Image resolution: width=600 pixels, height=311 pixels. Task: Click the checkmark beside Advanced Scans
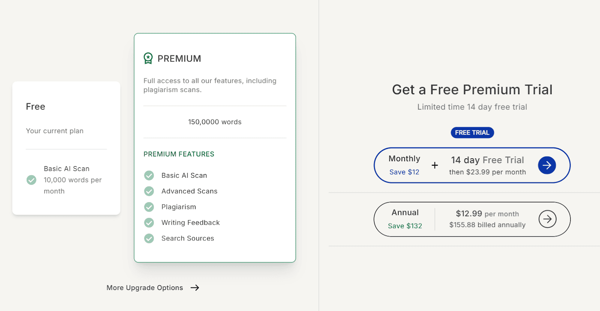coord(149,191)
